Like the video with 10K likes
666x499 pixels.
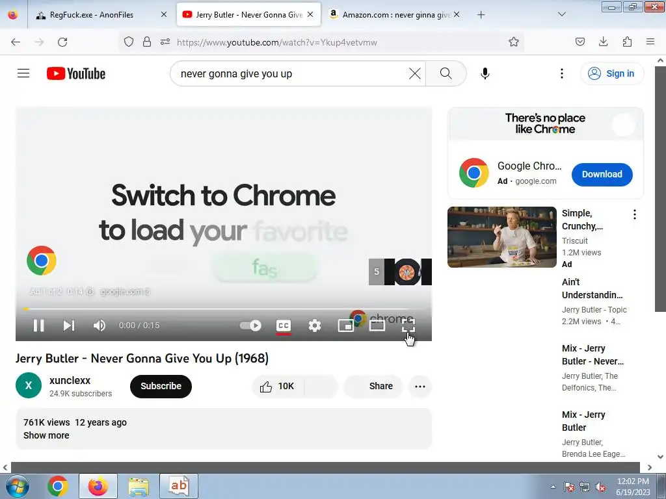coord(278,386)
